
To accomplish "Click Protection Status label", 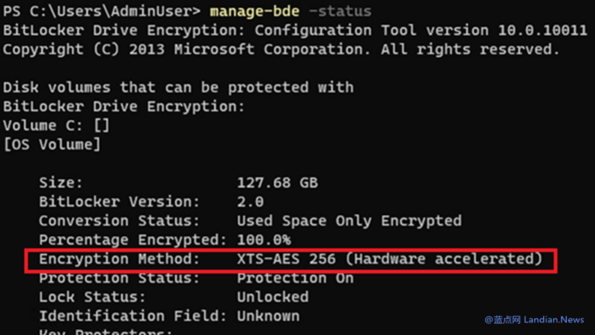I will (x=119, y=278).
